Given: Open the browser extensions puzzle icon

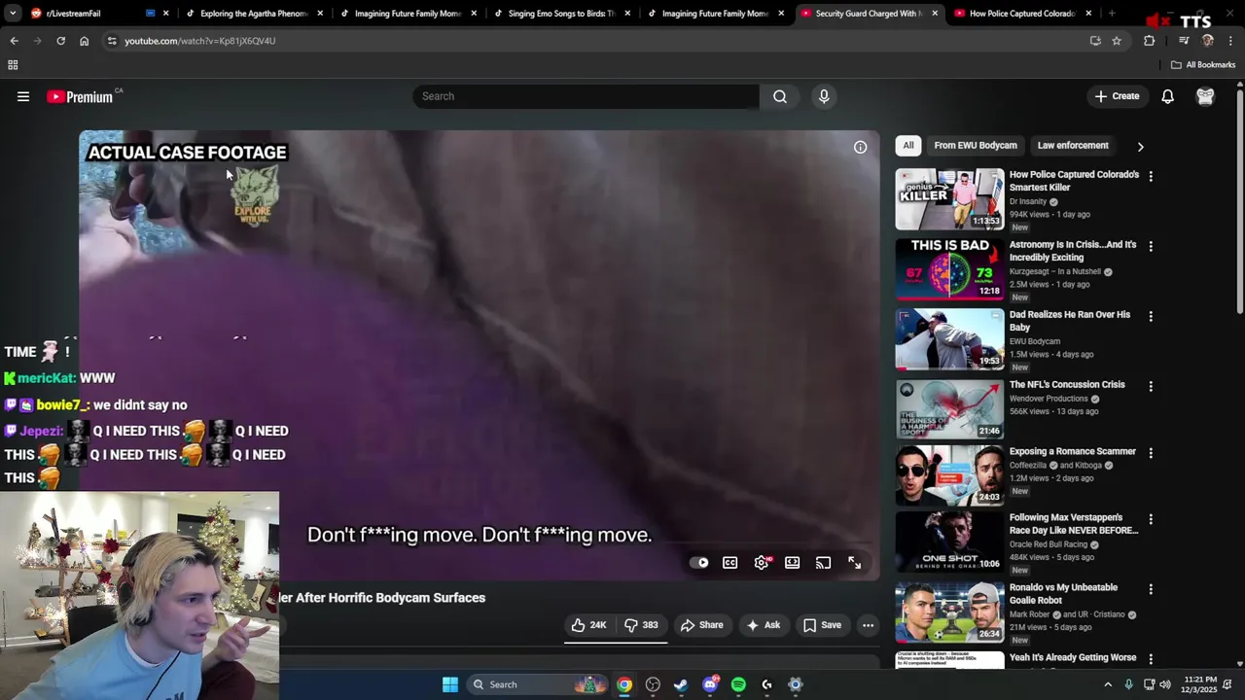Looking at the screenshot, I should (x=1150, y=41).
